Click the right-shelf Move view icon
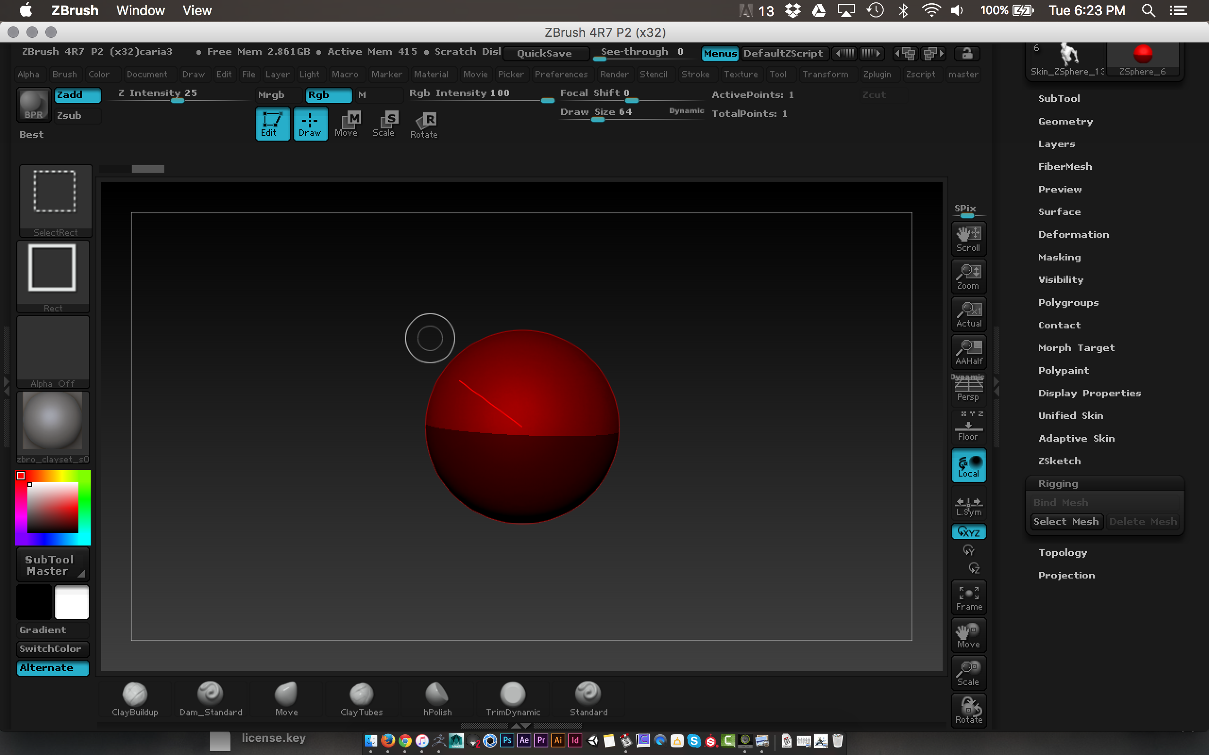Screen dimensions: 1209x755 968,636
